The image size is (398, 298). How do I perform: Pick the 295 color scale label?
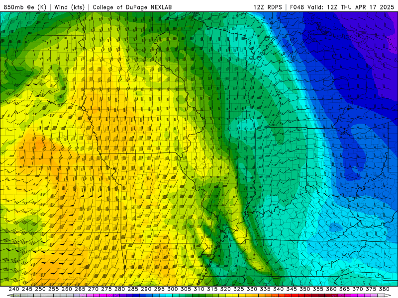[159, 289]
